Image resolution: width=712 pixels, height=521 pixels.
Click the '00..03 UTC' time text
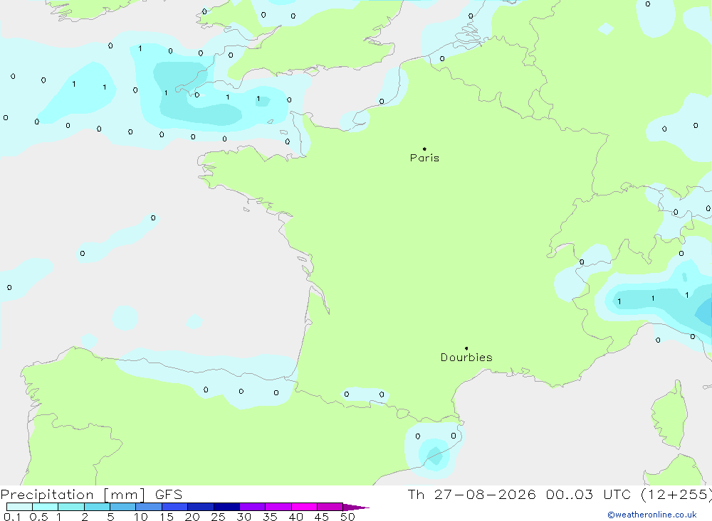coord(588,495)
